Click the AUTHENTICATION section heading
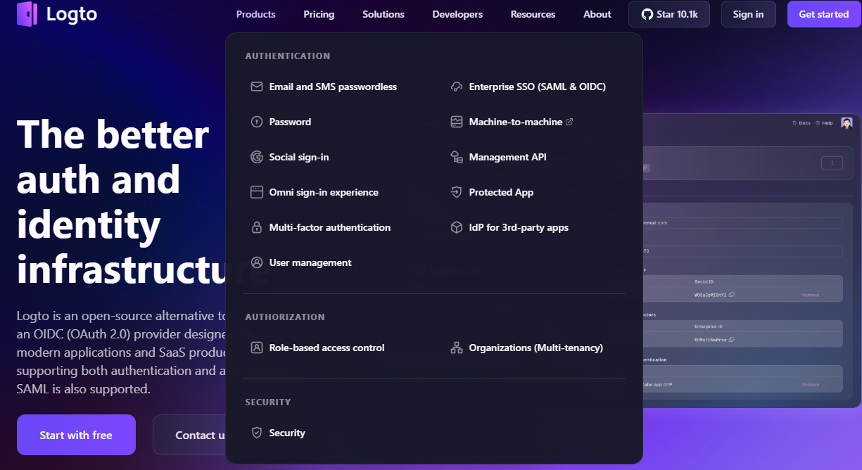 [287, 56]
